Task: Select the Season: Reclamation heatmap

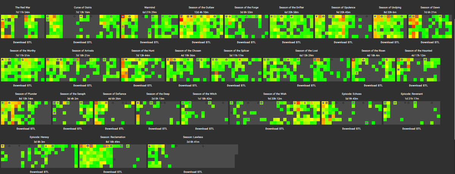Action: pos(113,156)
